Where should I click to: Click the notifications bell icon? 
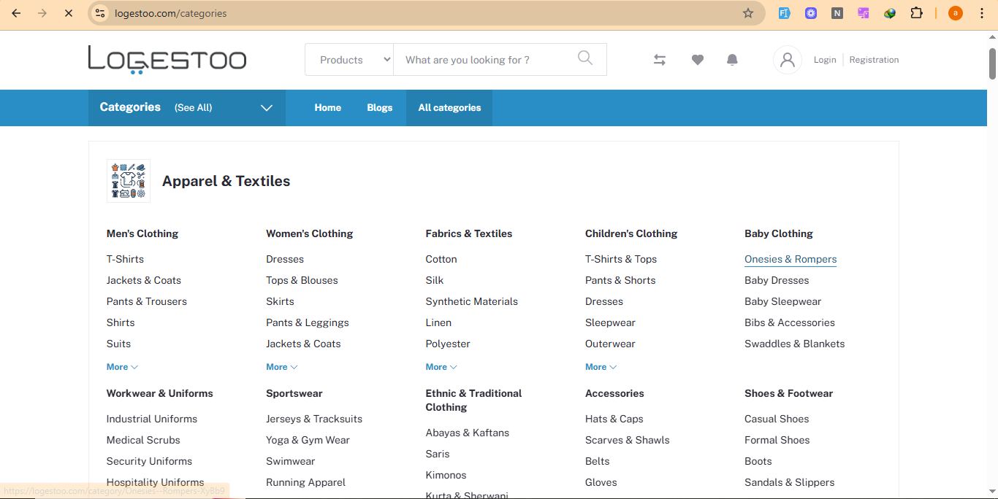[732, 60]
